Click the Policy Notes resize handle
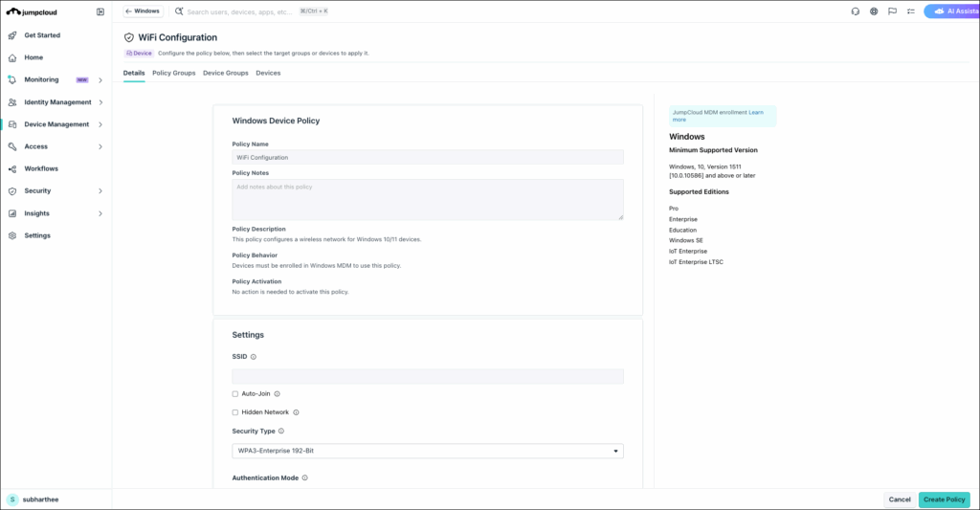The height and width of the screenshot is (510, 980). (620, 217)
